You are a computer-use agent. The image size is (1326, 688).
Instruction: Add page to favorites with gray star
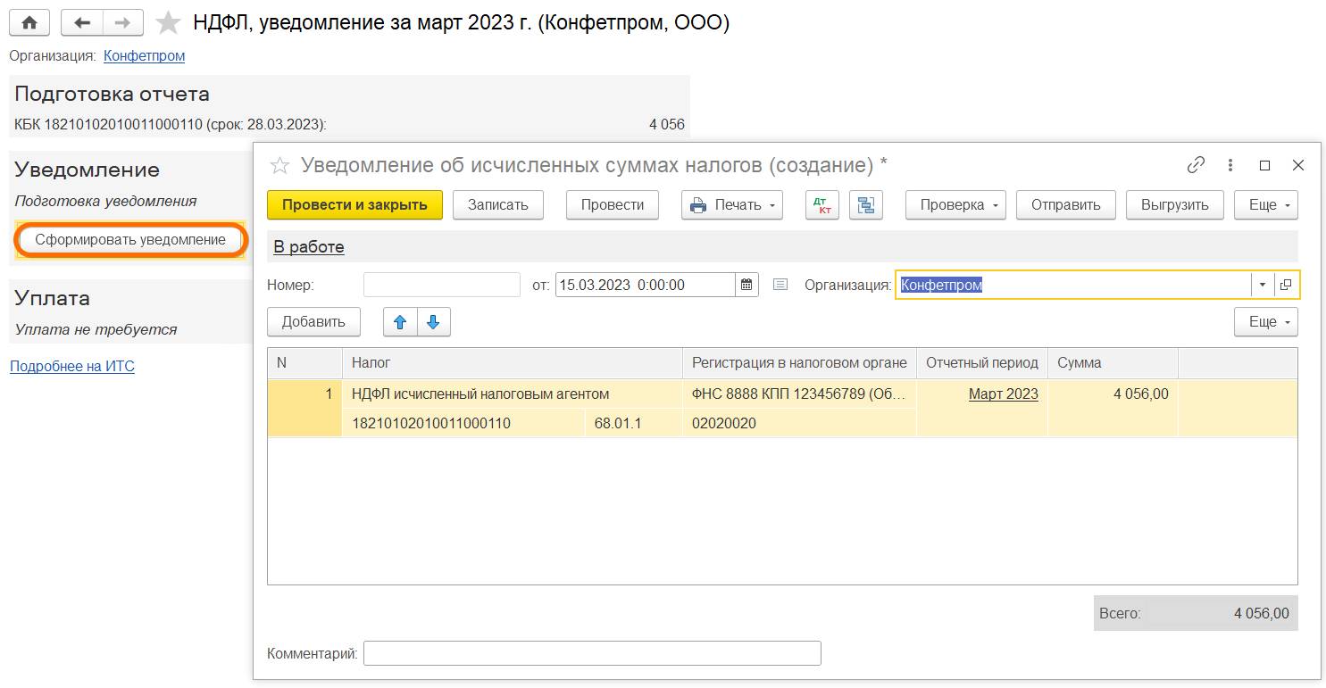pos(168,23)
